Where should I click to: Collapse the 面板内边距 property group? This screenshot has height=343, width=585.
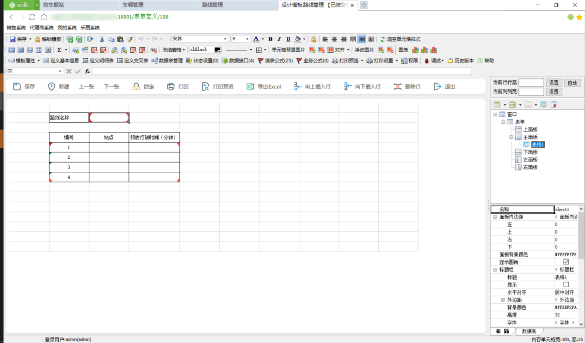click(495, 217)
